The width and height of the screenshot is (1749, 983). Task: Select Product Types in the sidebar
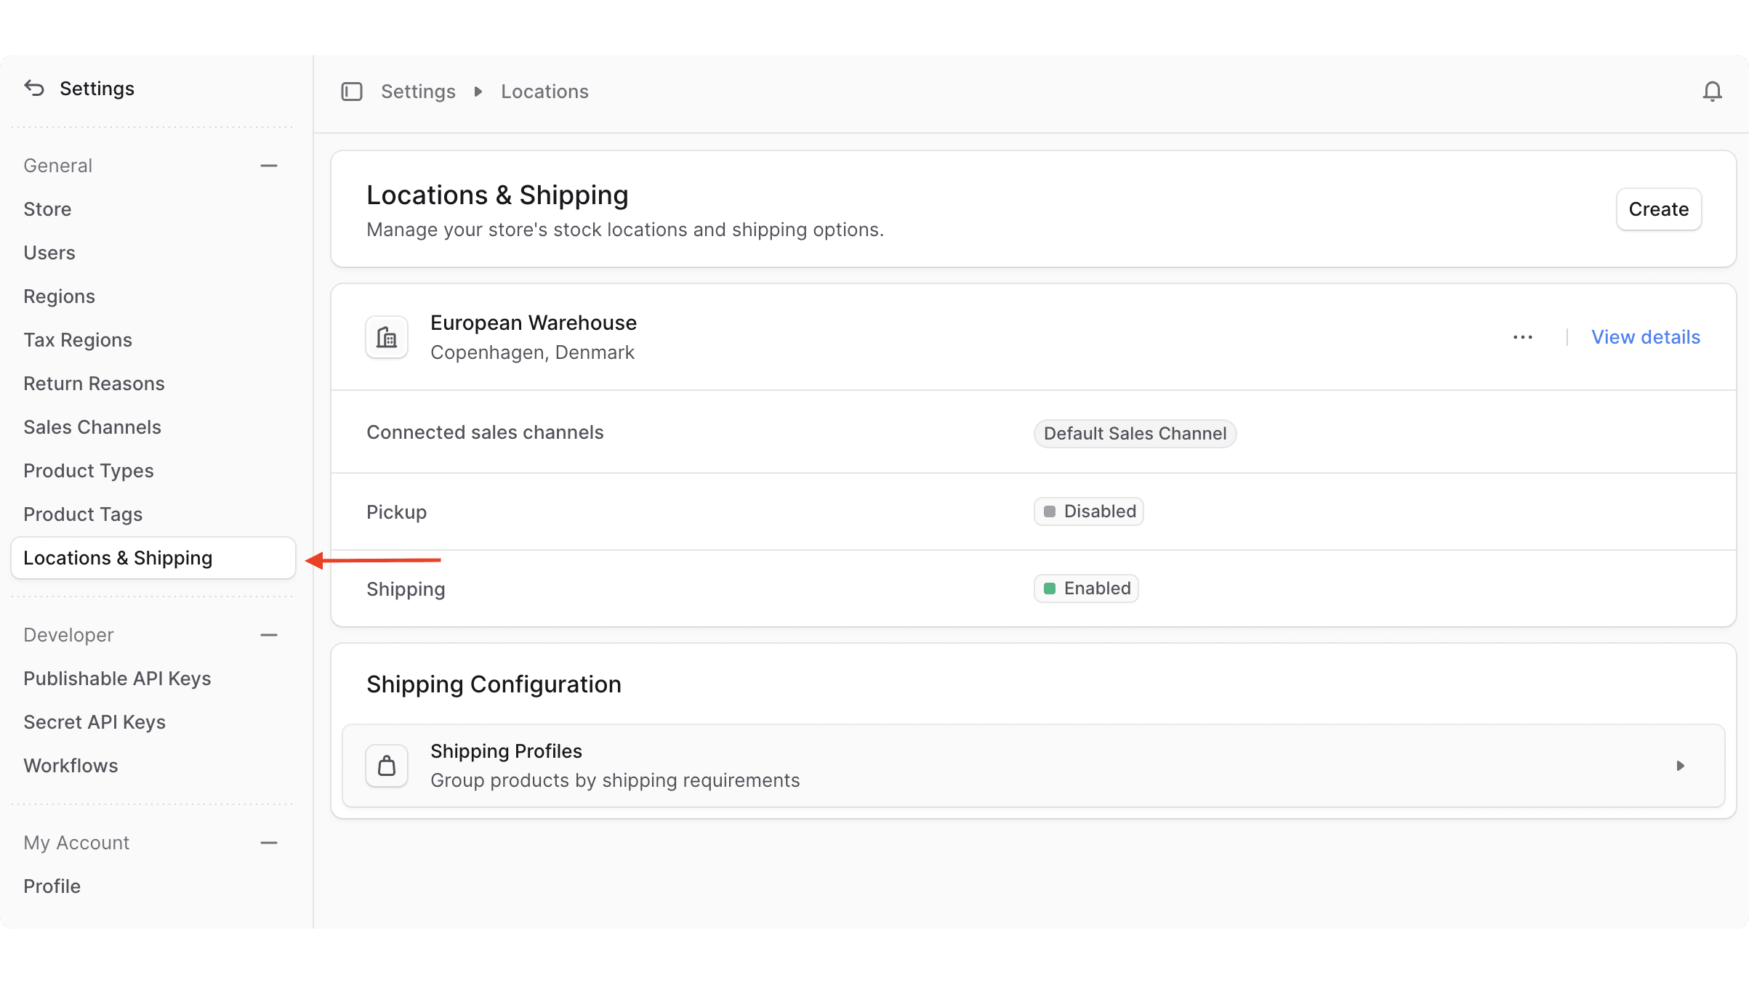point(89,470)
